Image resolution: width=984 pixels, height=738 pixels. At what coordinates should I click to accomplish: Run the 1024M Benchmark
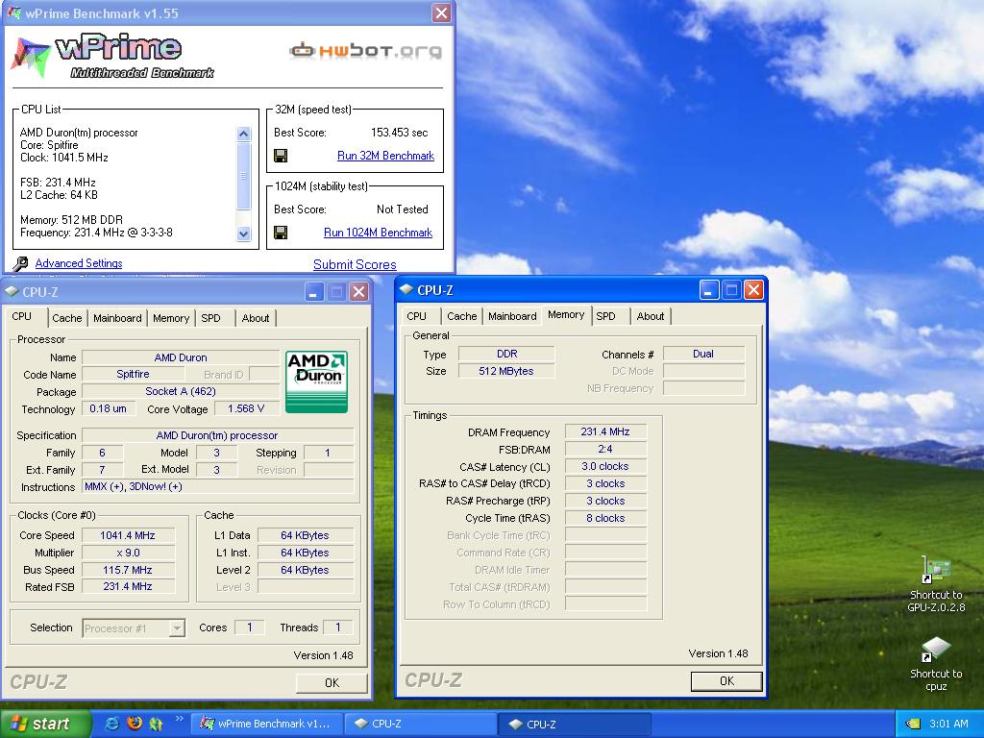coord(378,233)
